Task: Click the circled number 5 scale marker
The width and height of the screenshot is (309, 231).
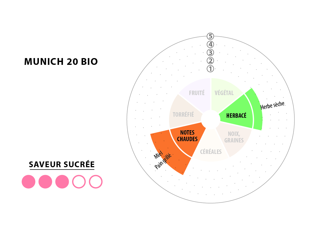Action: pos(210,36)
